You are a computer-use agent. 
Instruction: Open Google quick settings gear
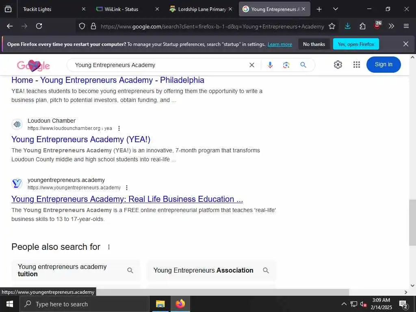point(338,65)
